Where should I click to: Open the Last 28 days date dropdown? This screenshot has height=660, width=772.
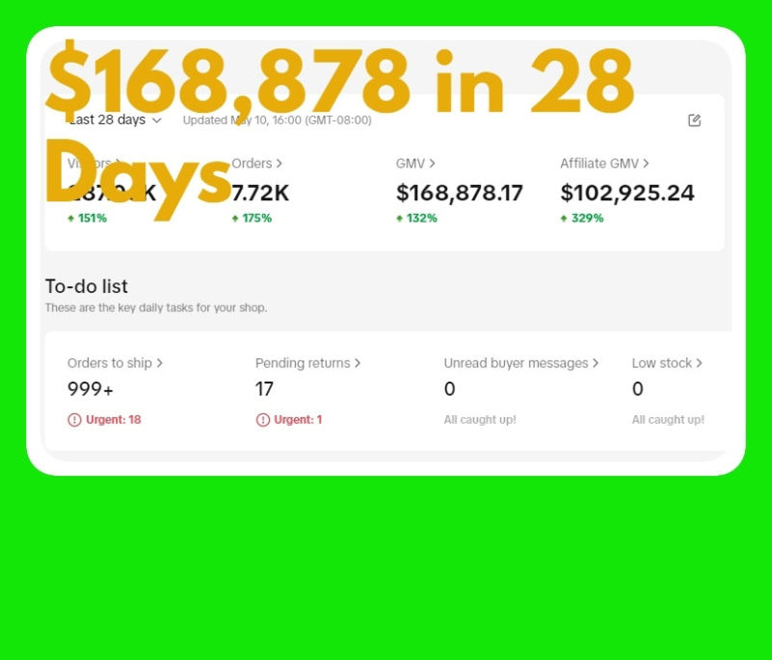point(115,120)
